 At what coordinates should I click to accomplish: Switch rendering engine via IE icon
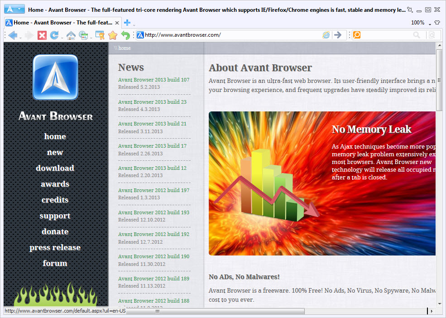coord(326,35)
